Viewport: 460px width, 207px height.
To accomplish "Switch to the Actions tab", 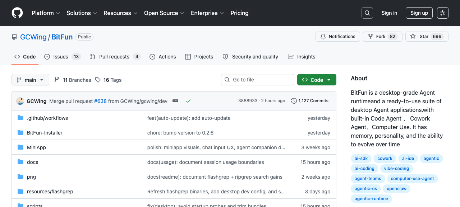I will (x=163, y=57).
